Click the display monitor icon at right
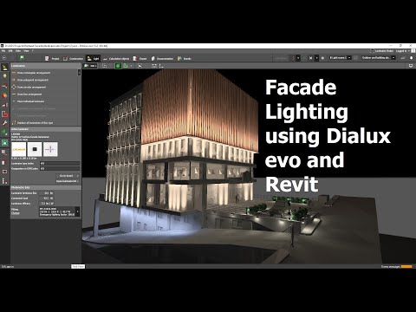This screenshot has width=416, height=312. [411, 66]
